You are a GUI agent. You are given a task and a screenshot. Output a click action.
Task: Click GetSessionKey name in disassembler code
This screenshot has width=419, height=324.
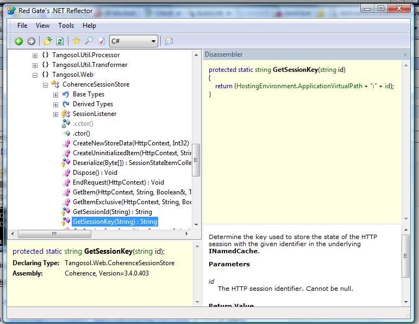295,70
